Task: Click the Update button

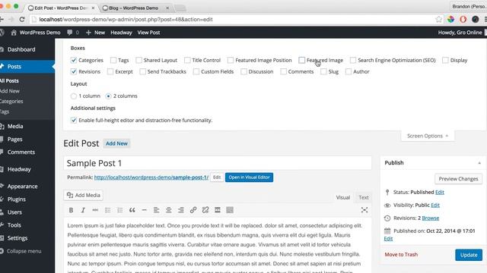Action: (x=469, y=255)
